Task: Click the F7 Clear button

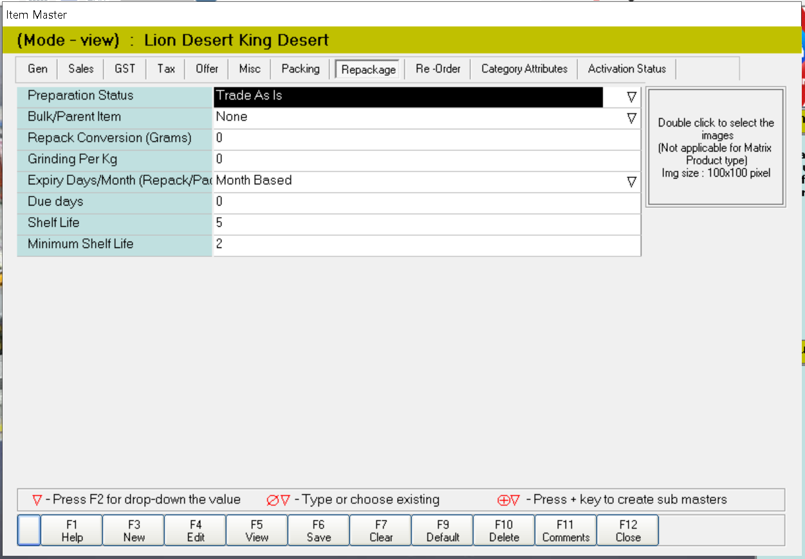Action: tap(381, 531)
